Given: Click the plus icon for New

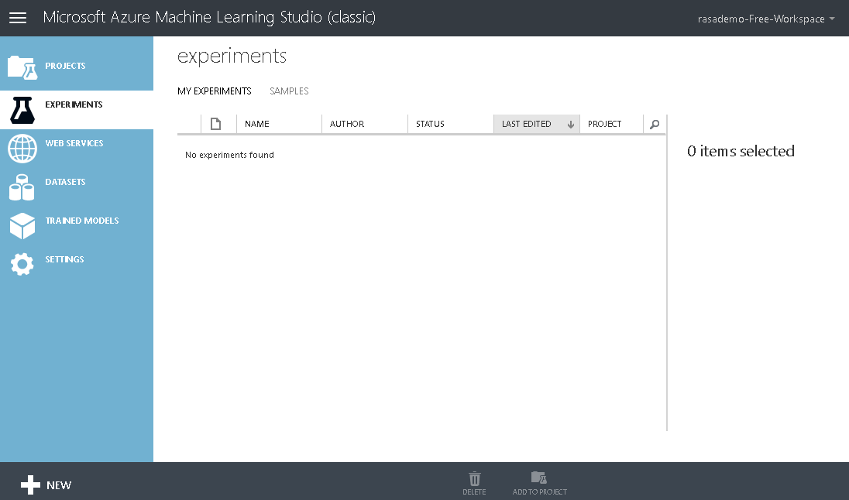Looking at the screenshot, I should [x=30, y=485].
